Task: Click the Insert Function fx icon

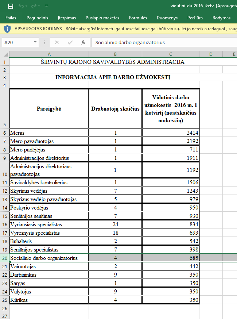Action: click(x=83, y=42)
